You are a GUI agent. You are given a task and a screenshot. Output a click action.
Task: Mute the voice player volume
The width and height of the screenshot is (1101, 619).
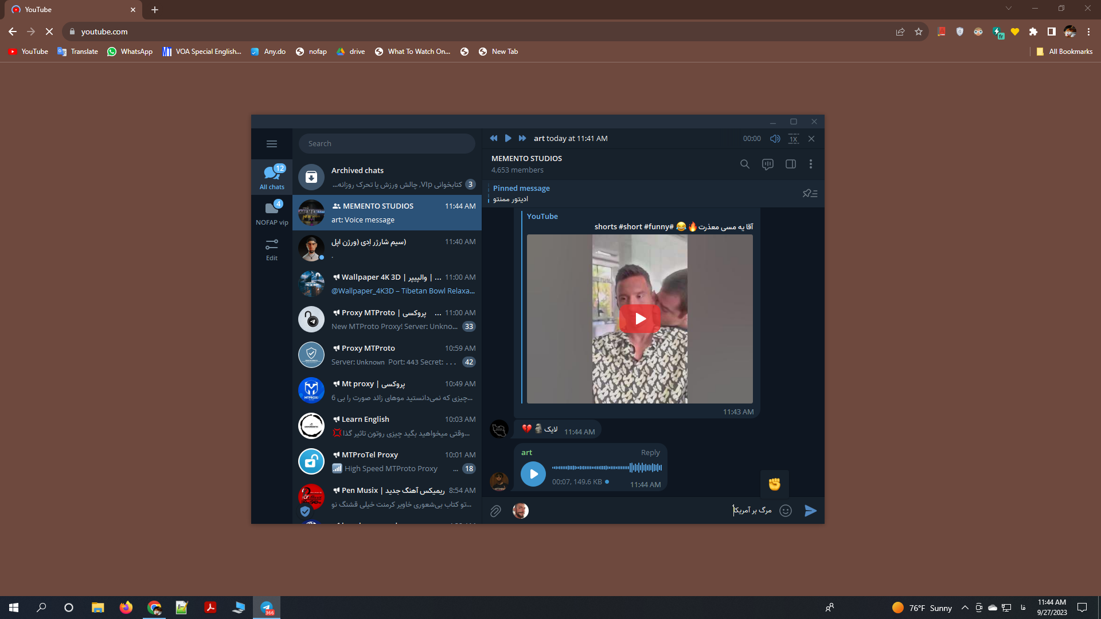click(775, 139)
